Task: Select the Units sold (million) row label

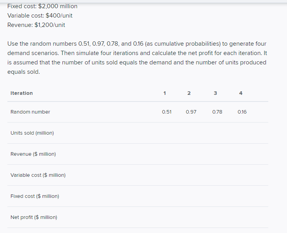Action: pos(32,133)
